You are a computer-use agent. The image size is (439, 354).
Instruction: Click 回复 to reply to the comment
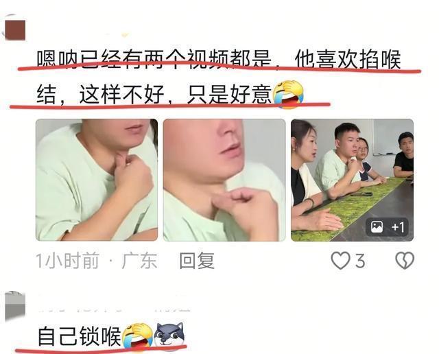click(197, 261)
